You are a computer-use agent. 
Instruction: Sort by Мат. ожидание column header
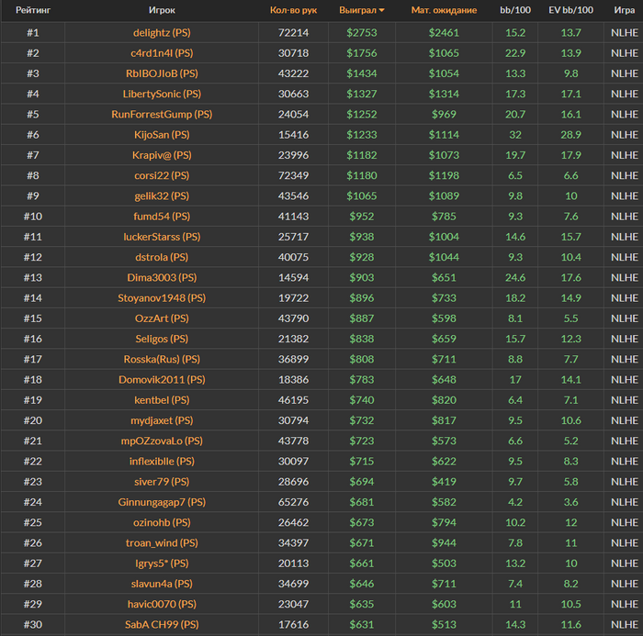[x=443, y=10]
